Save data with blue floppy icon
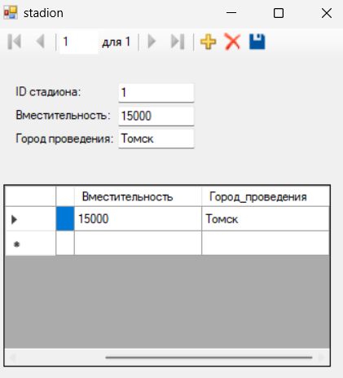Image resolution: width=343 pixels, height=378 pixels. coord(257,42)
